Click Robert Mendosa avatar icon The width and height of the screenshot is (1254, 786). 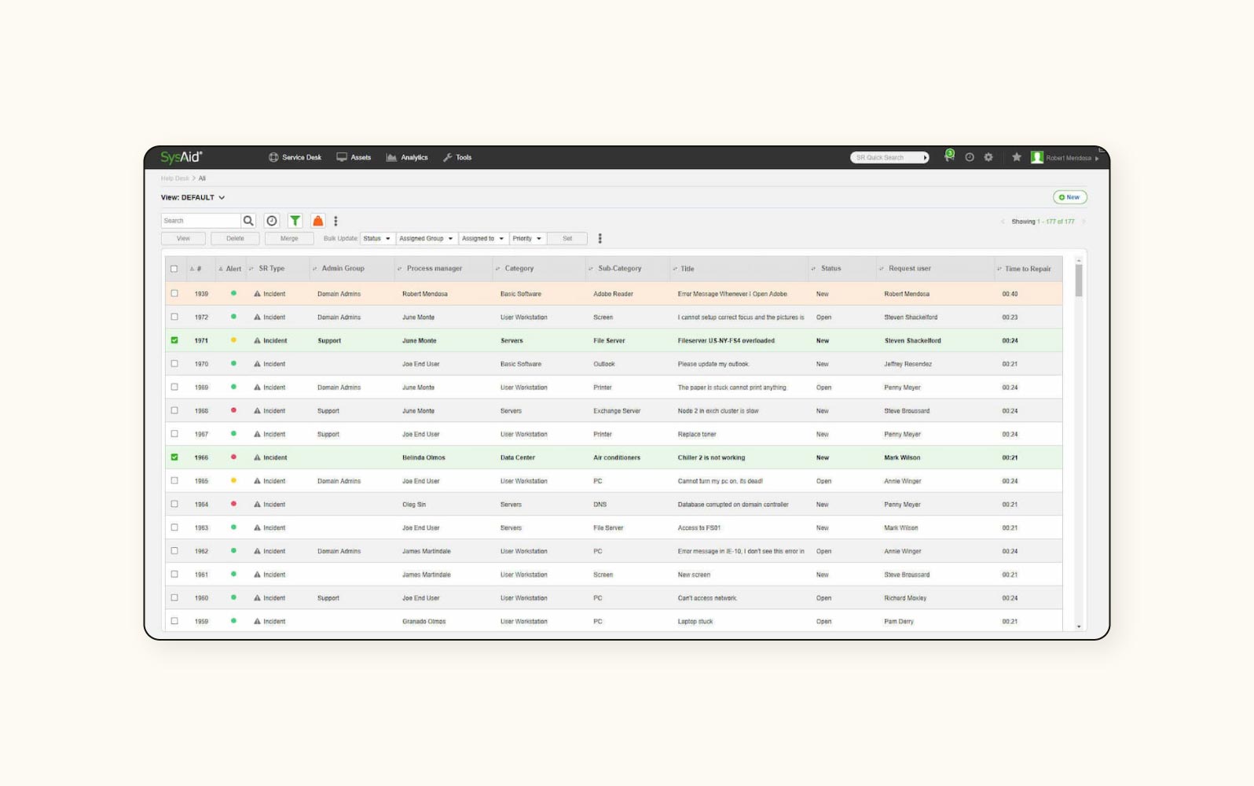[x=1037, y=157]
